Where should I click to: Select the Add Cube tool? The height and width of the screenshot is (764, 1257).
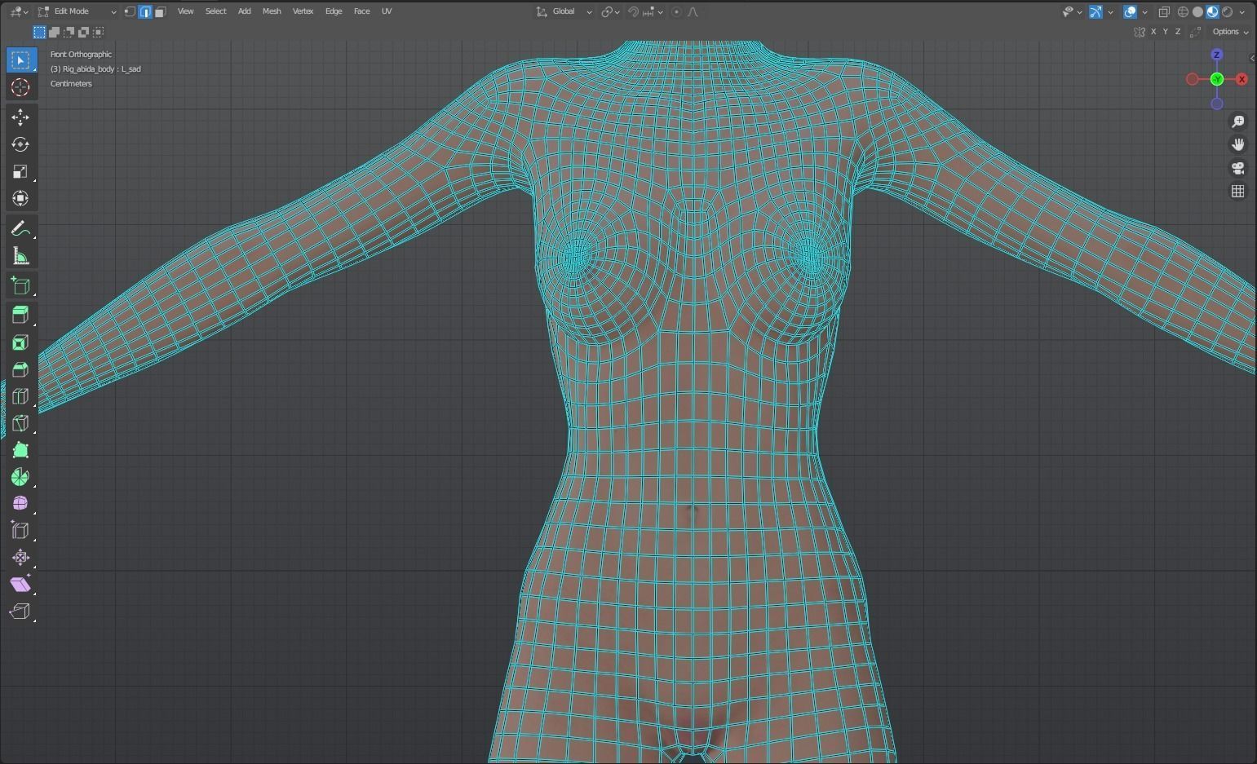coord(20,286)
